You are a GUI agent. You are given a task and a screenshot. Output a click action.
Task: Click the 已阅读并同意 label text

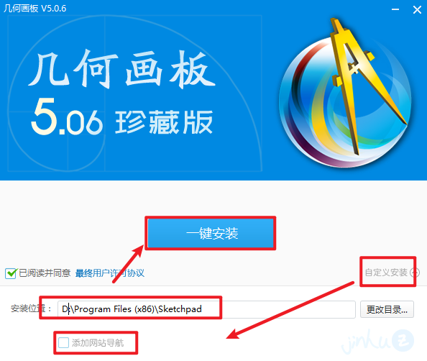click(45, 273)
